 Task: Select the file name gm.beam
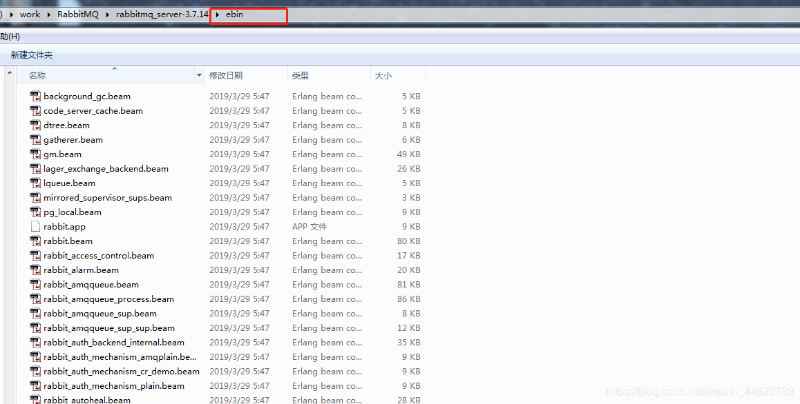point(63,154)
